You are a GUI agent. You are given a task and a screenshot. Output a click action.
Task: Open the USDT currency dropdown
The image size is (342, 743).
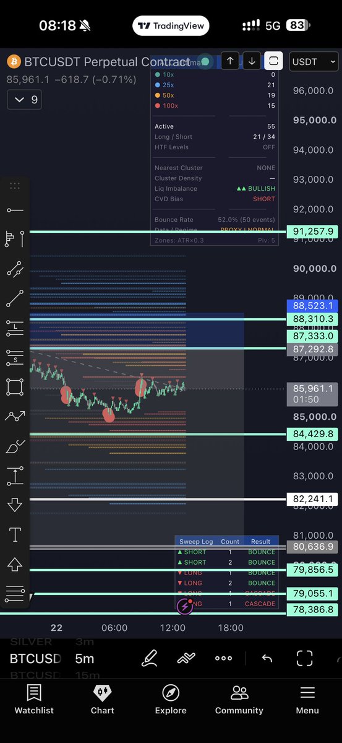click(314, 61)
